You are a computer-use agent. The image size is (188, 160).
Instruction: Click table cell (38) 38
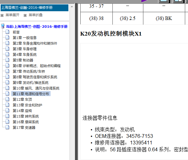tap(96, 18)
